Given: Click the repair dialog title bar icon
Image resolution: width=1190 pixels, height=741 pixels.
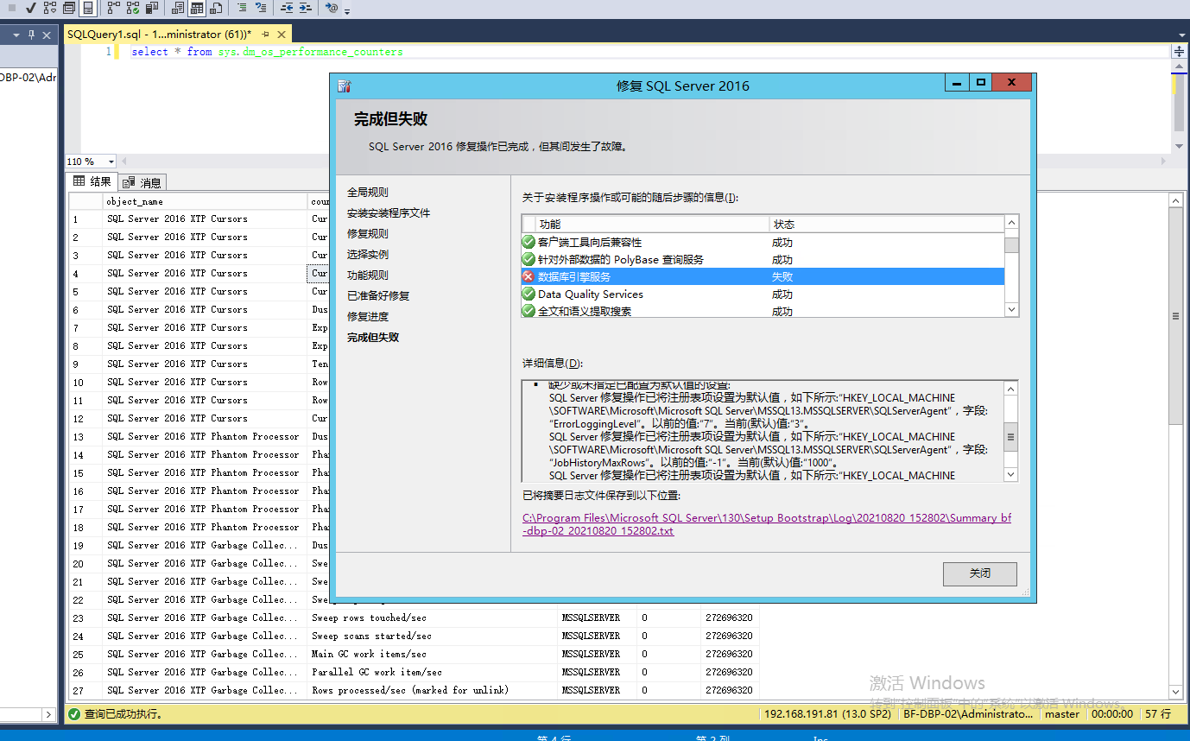Looking at the screenshot, I should point(345,85).
